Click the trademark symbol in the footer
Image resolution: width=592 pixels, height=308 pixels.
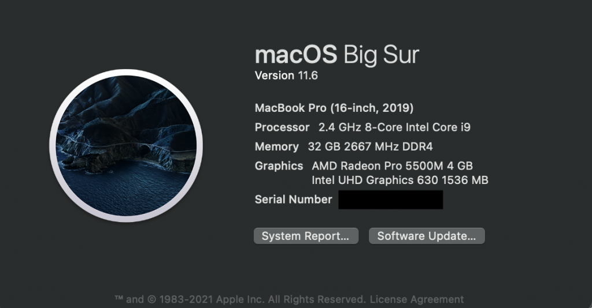[x=119, y=299]
